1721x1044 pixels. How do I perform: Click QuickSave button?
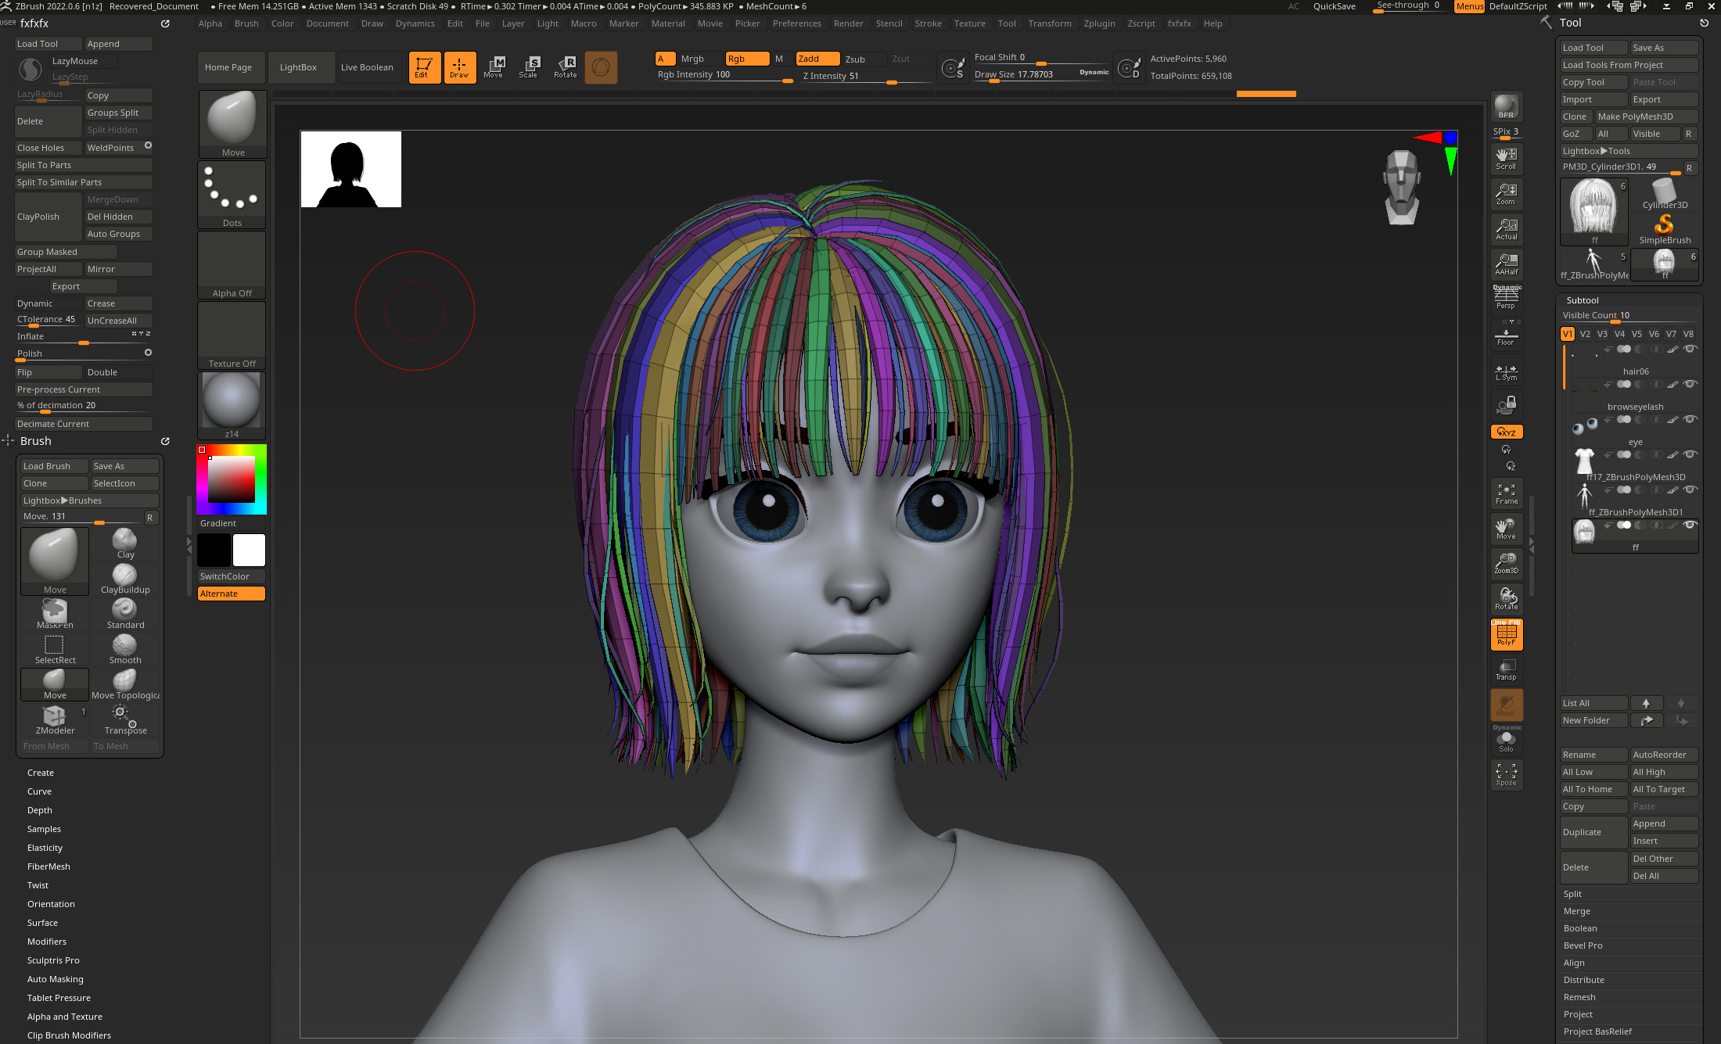click(x=1334, y=6)
